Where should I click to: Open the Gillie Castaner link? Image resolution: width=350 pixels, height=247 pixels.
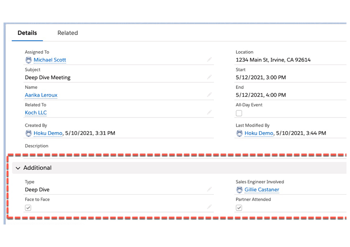click(262, 190)
